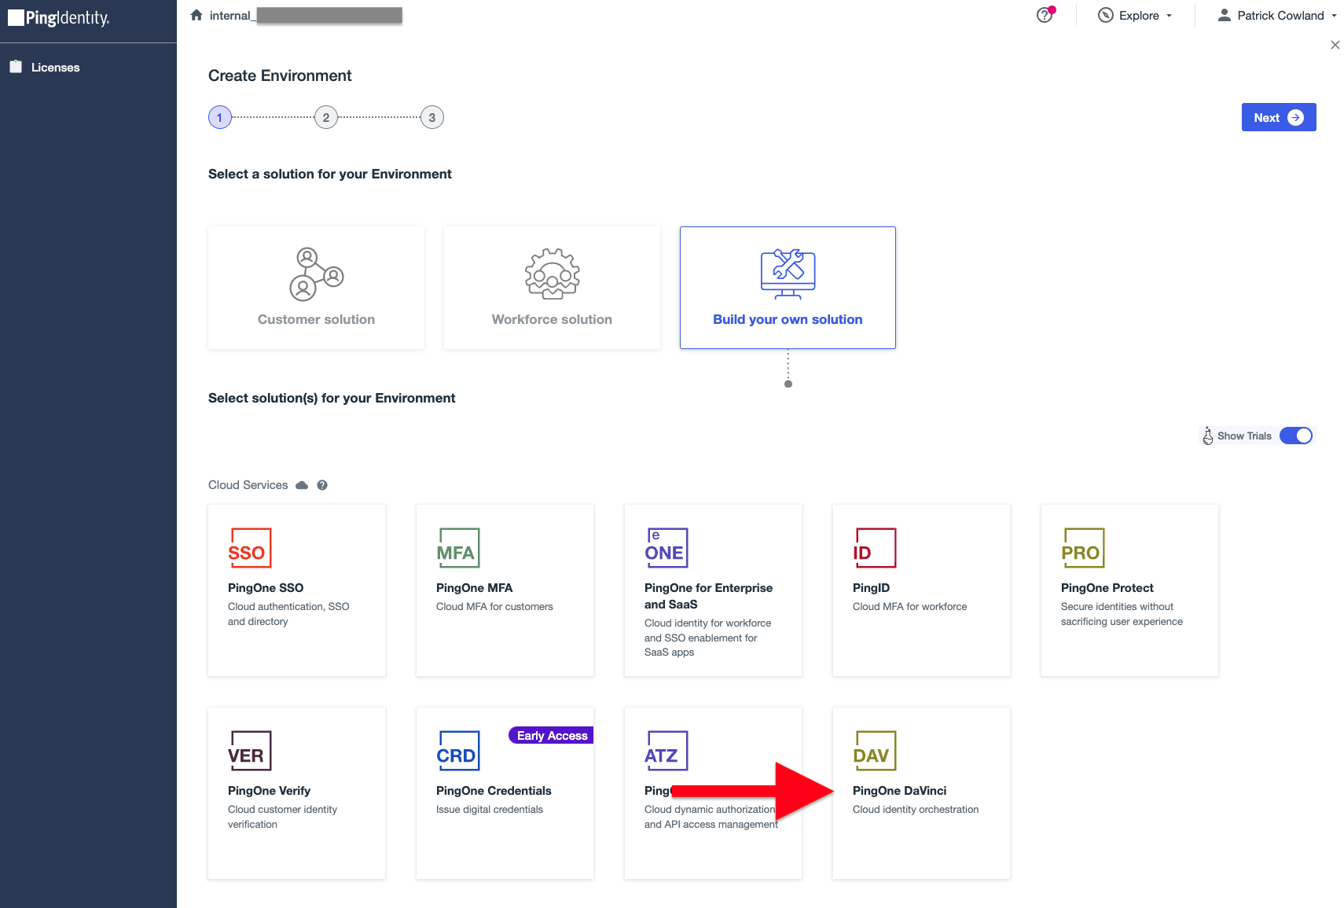Screen dimensions: 1344x908
Task: Click the PRO logo icon
Action: click(x=1082, y=548)
